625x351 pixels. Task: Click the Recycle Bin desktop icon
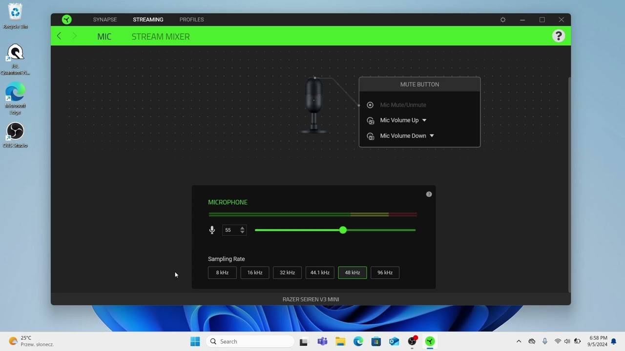[x=15, y=16]
